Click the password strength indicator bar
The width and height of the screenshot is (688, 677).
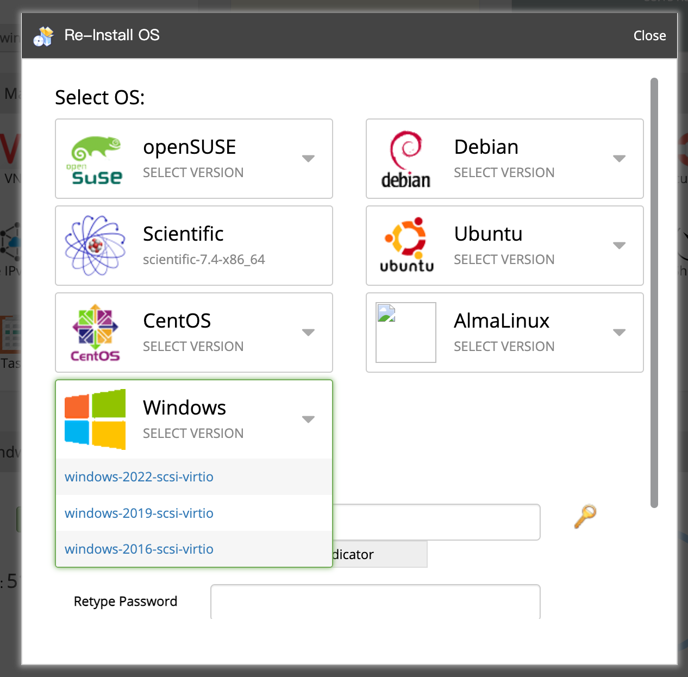point(380,554)
